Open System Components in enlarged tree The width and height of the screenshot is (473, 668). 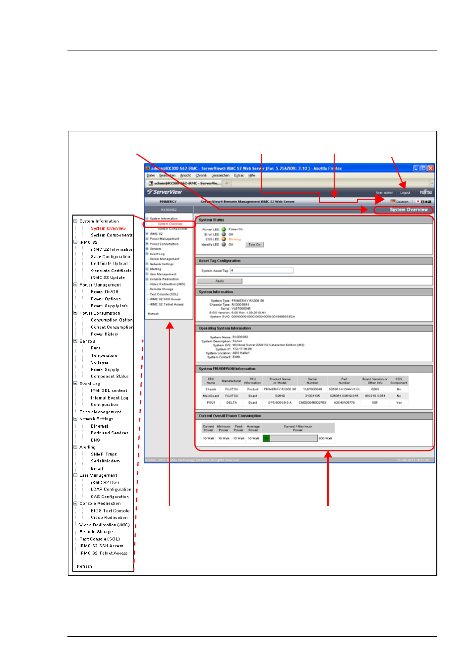click(x=112, y=235)
